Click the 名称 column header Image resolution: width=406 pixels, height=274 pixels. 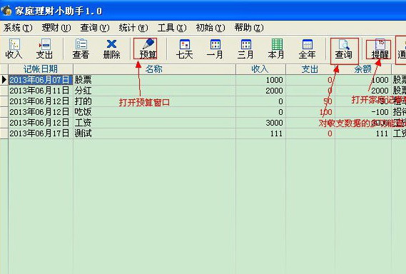point(154,69)
